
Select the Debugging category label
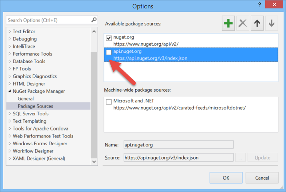pyautogui.click(x=25, y=39)
